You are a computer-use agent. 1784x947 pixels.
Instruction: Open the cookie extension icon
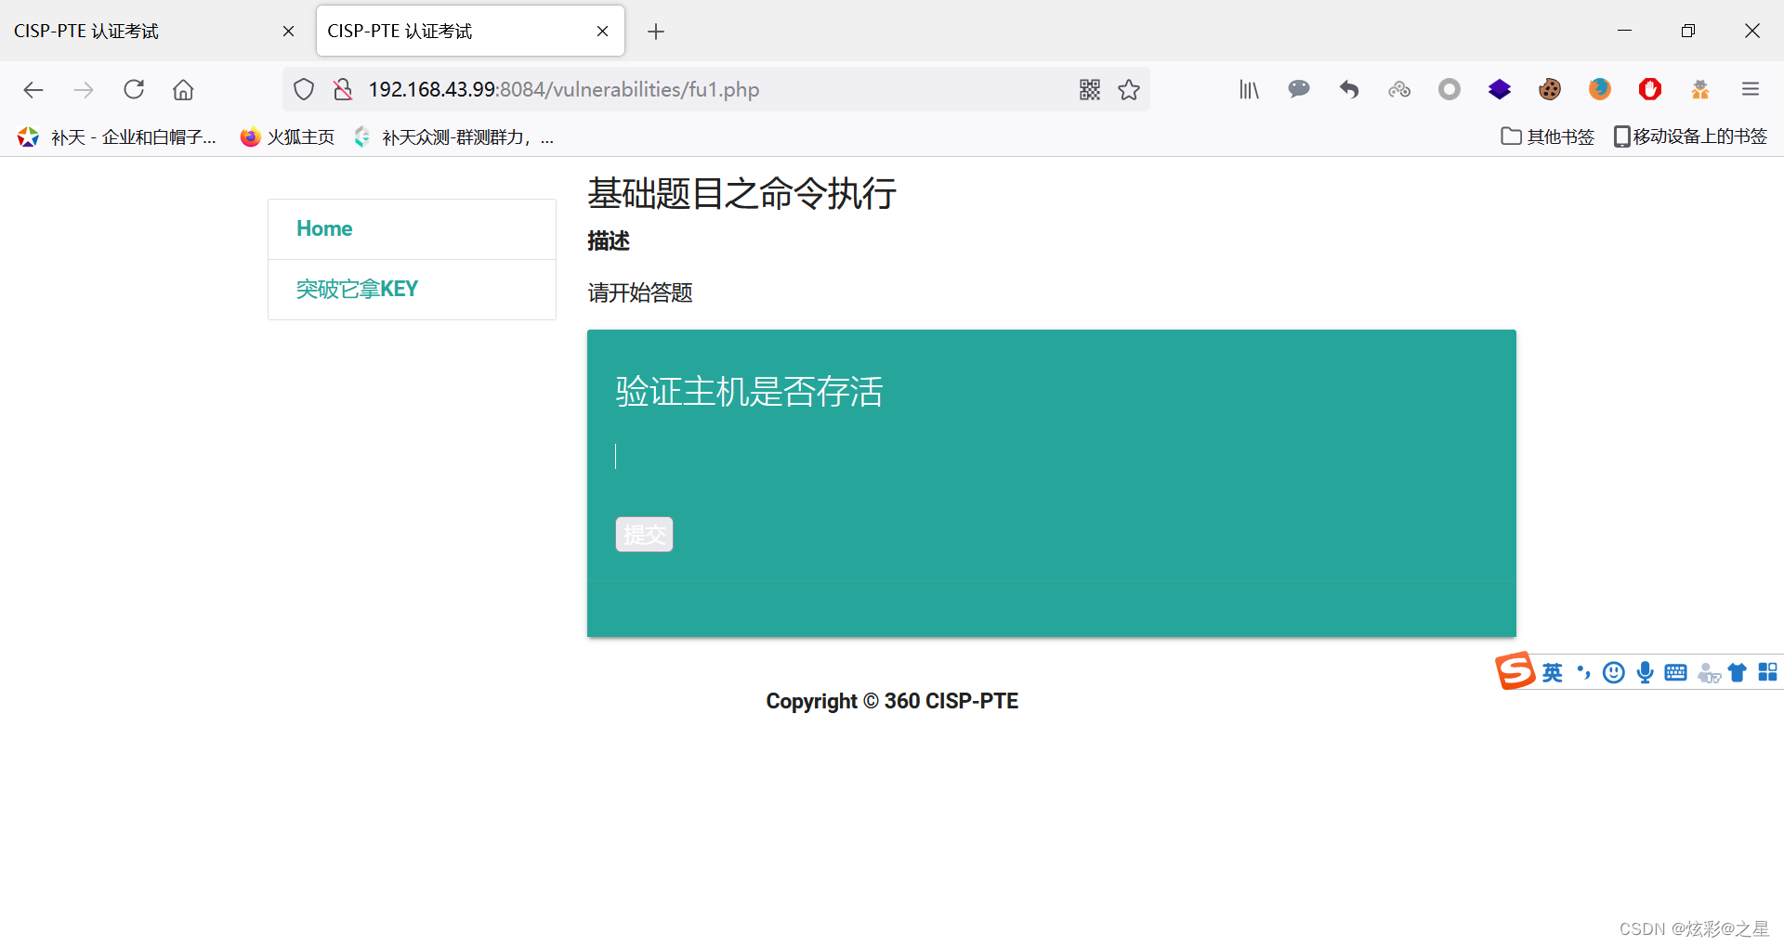[1550, 89]
